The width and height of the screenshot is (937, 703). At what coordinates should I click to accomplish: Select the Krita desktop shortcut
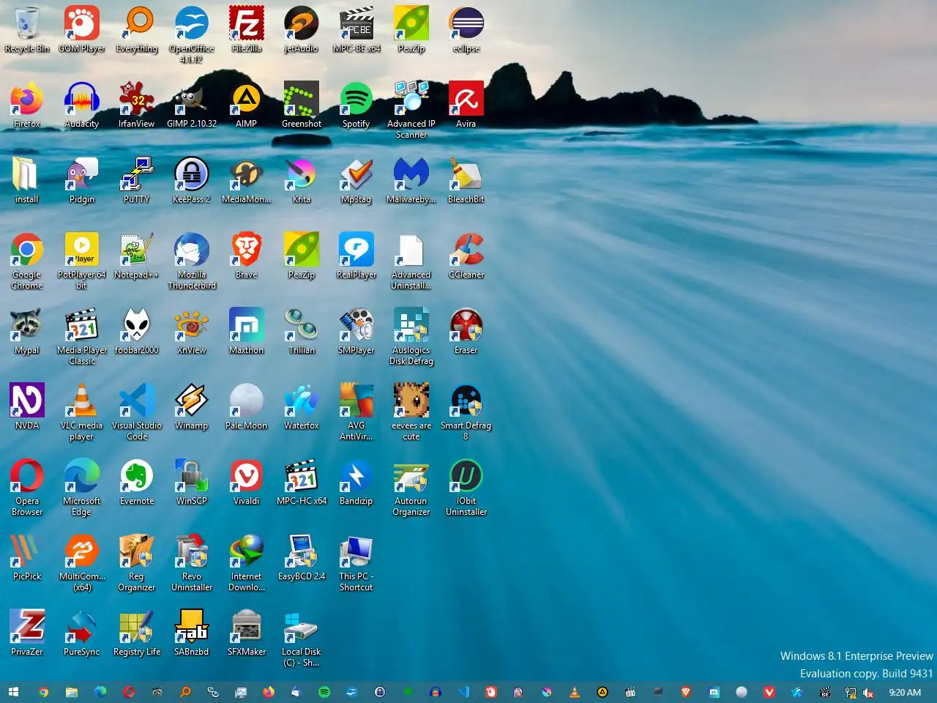pos(302,182)
